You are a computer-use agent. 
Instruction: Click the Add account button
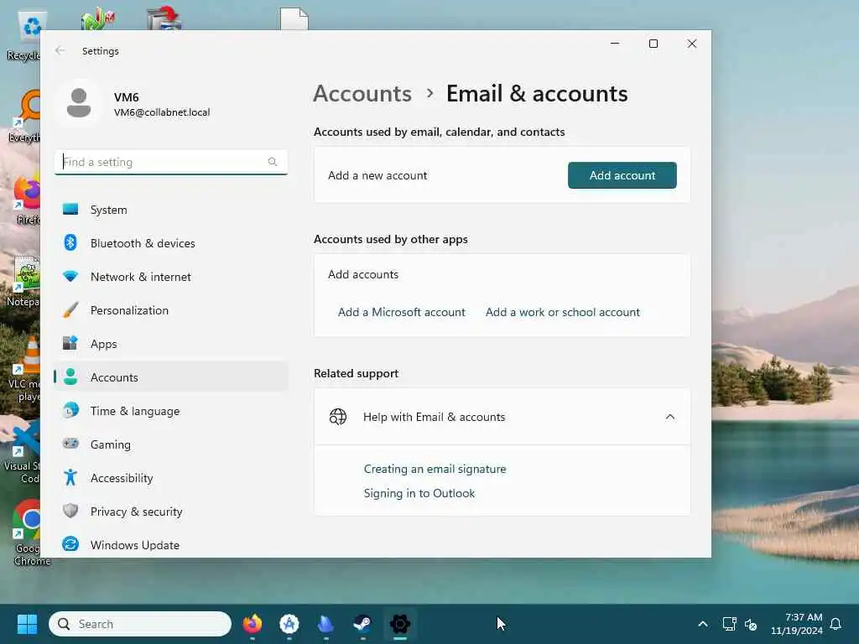(622, 175)
